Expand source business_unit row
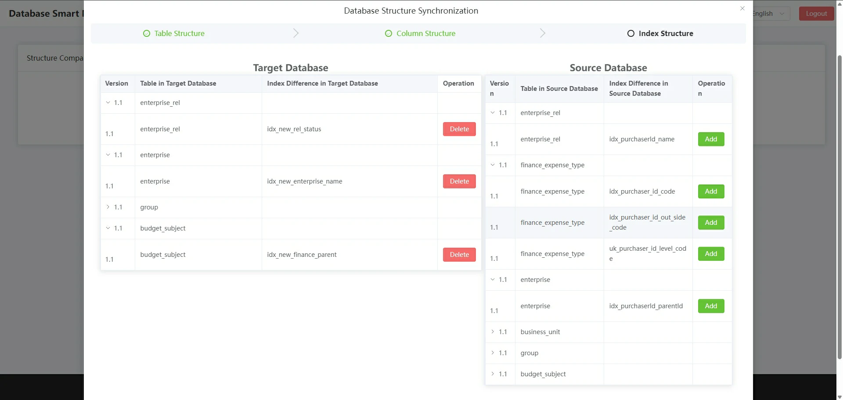This screenshot has height=400, width=843. point(493,332)
